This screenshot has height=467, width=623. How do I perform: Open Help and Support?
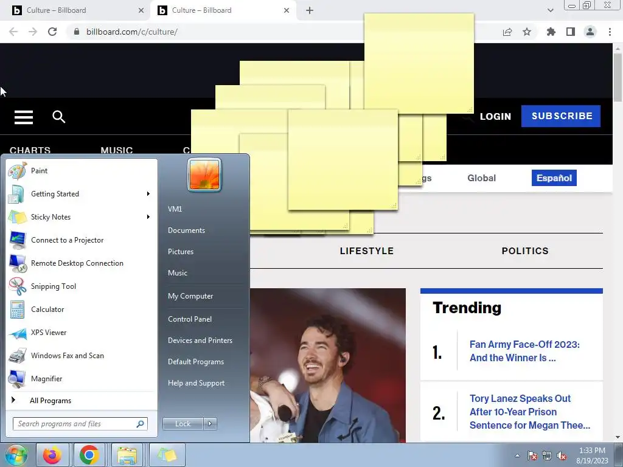[x=196, y=383]
